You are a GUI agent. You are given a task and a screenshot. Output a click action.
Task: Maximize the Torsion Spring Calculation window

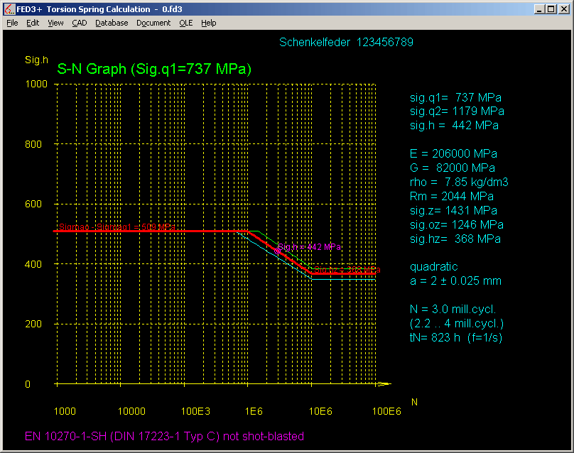[x=552, y=9]
